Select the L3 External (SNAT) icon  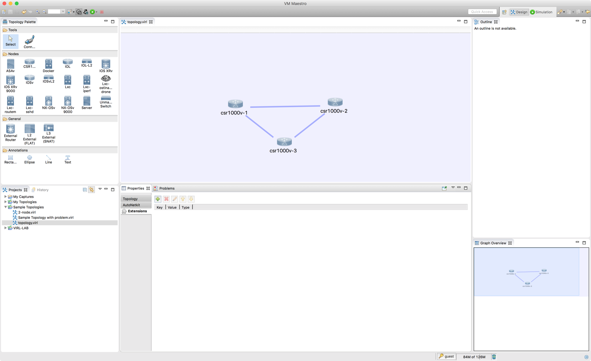48,133
